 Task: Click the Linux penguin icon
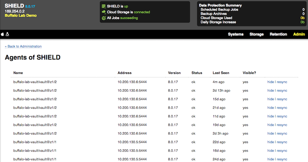(7, 34)
